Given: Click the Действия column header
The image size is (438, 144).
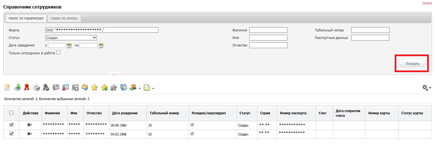Looking at the screenshot, I should 30,113.
